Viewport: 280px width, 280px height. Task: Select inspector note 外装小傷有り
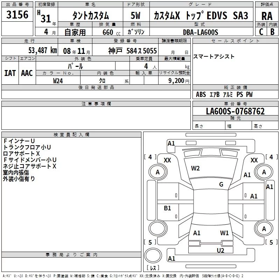[x=19, y=179]
